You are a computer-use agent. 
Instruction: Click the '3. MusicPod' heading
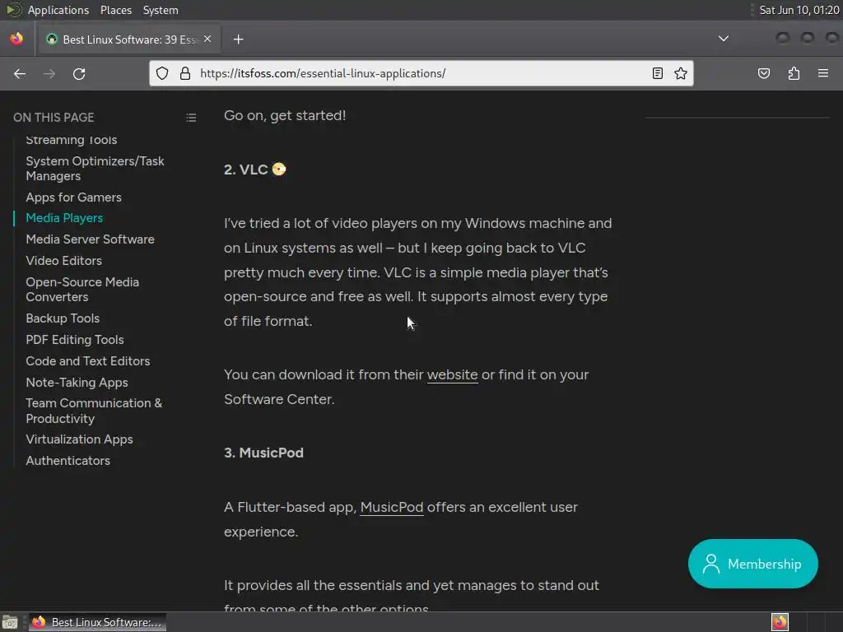pyautogui.click(x=264, y=453)
